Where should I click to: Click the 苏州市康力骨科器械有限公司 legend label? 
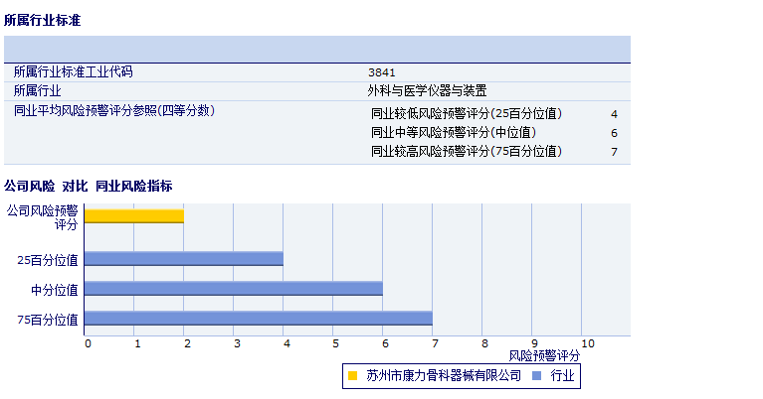[x=443, y=376]
